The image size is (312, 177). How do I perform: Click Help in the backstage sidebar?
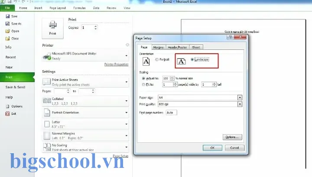(x=9, y=97)
